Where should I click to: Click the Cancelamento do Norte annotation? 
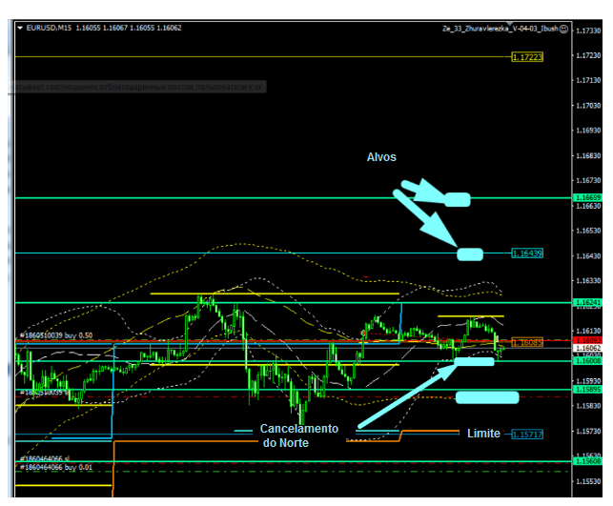pyautogui.click(x=299, y=435)
